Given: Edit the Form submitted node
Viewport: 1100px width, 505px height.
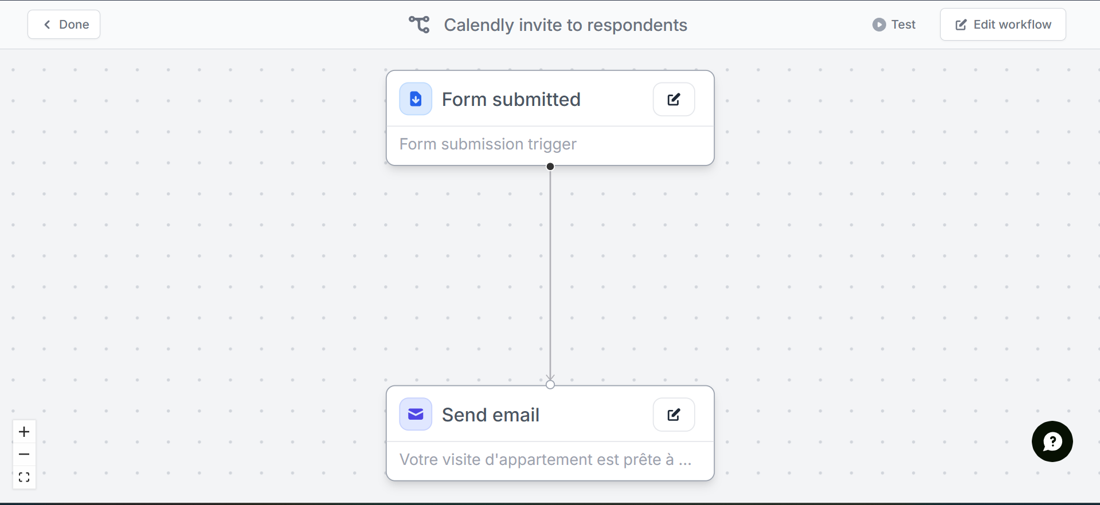Looking at the screenshot, I should click(x=674, y=99).
